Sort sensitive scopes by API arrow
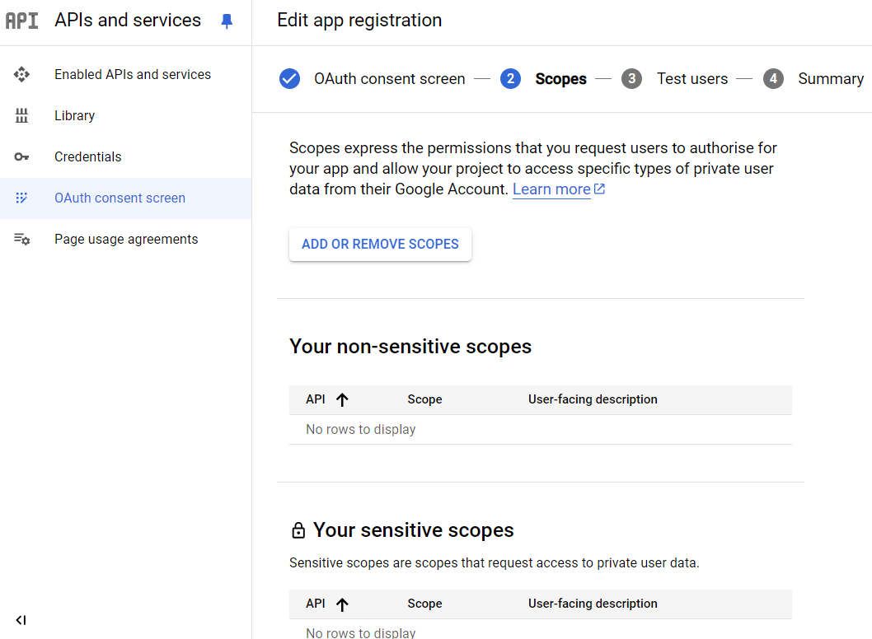 [x=343, y=604]
